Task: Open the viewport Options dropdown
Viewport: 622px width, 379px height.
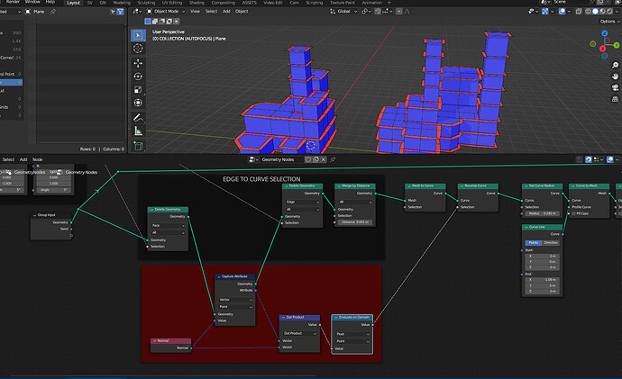Action: point(608,22)
